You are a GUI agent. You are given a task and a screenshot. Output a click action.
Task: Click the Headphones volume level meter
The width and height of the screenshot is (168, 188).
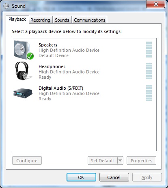149,71
